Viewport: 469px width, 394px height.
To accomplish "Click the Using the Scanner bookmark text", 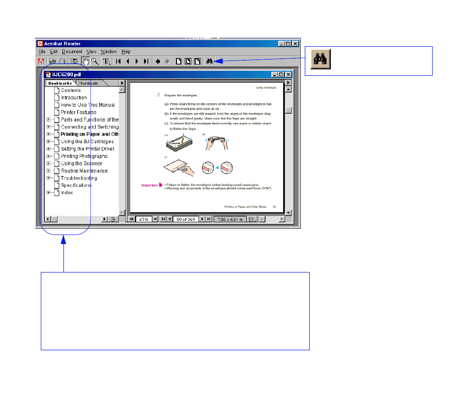I will 82,163.
